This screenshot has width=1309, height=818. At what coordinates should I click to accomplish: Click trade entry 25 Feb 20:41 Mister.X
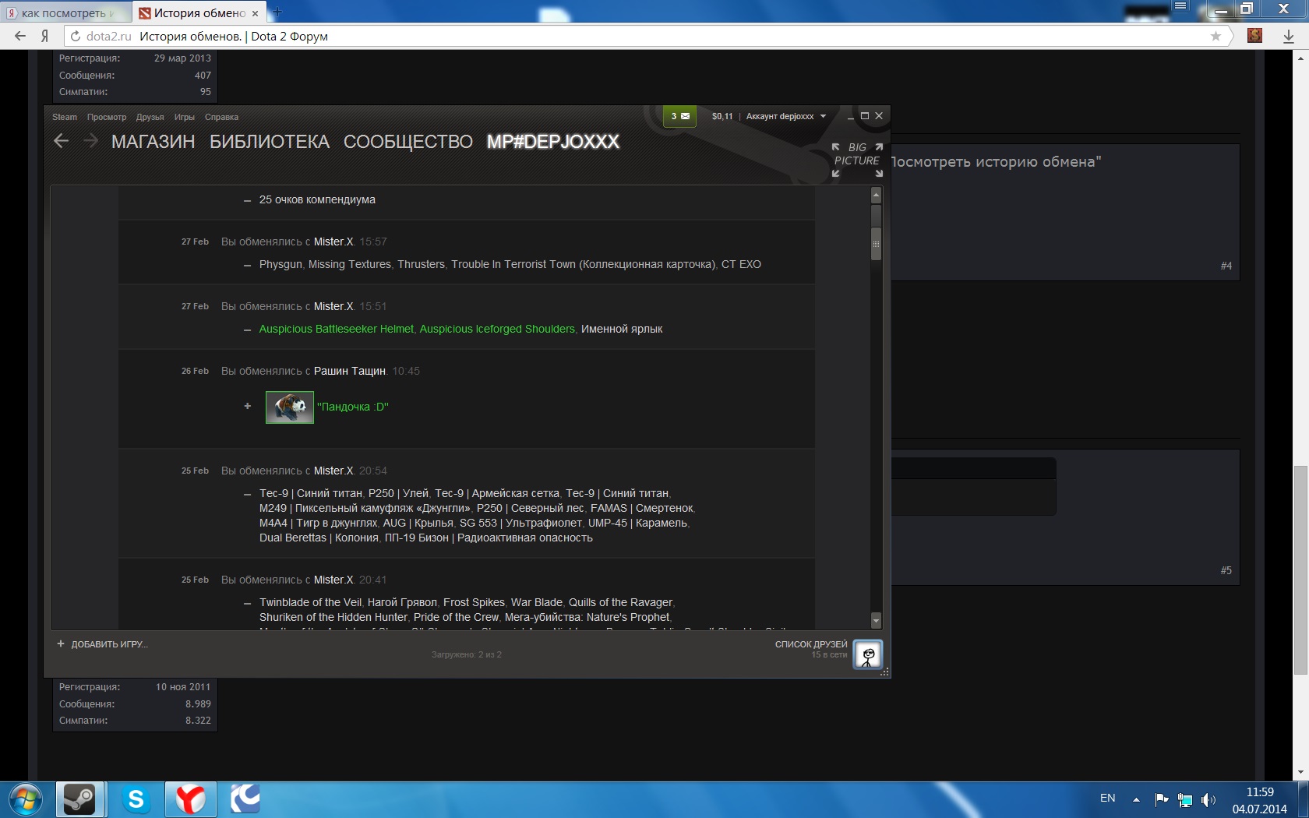tap(466, 594)
